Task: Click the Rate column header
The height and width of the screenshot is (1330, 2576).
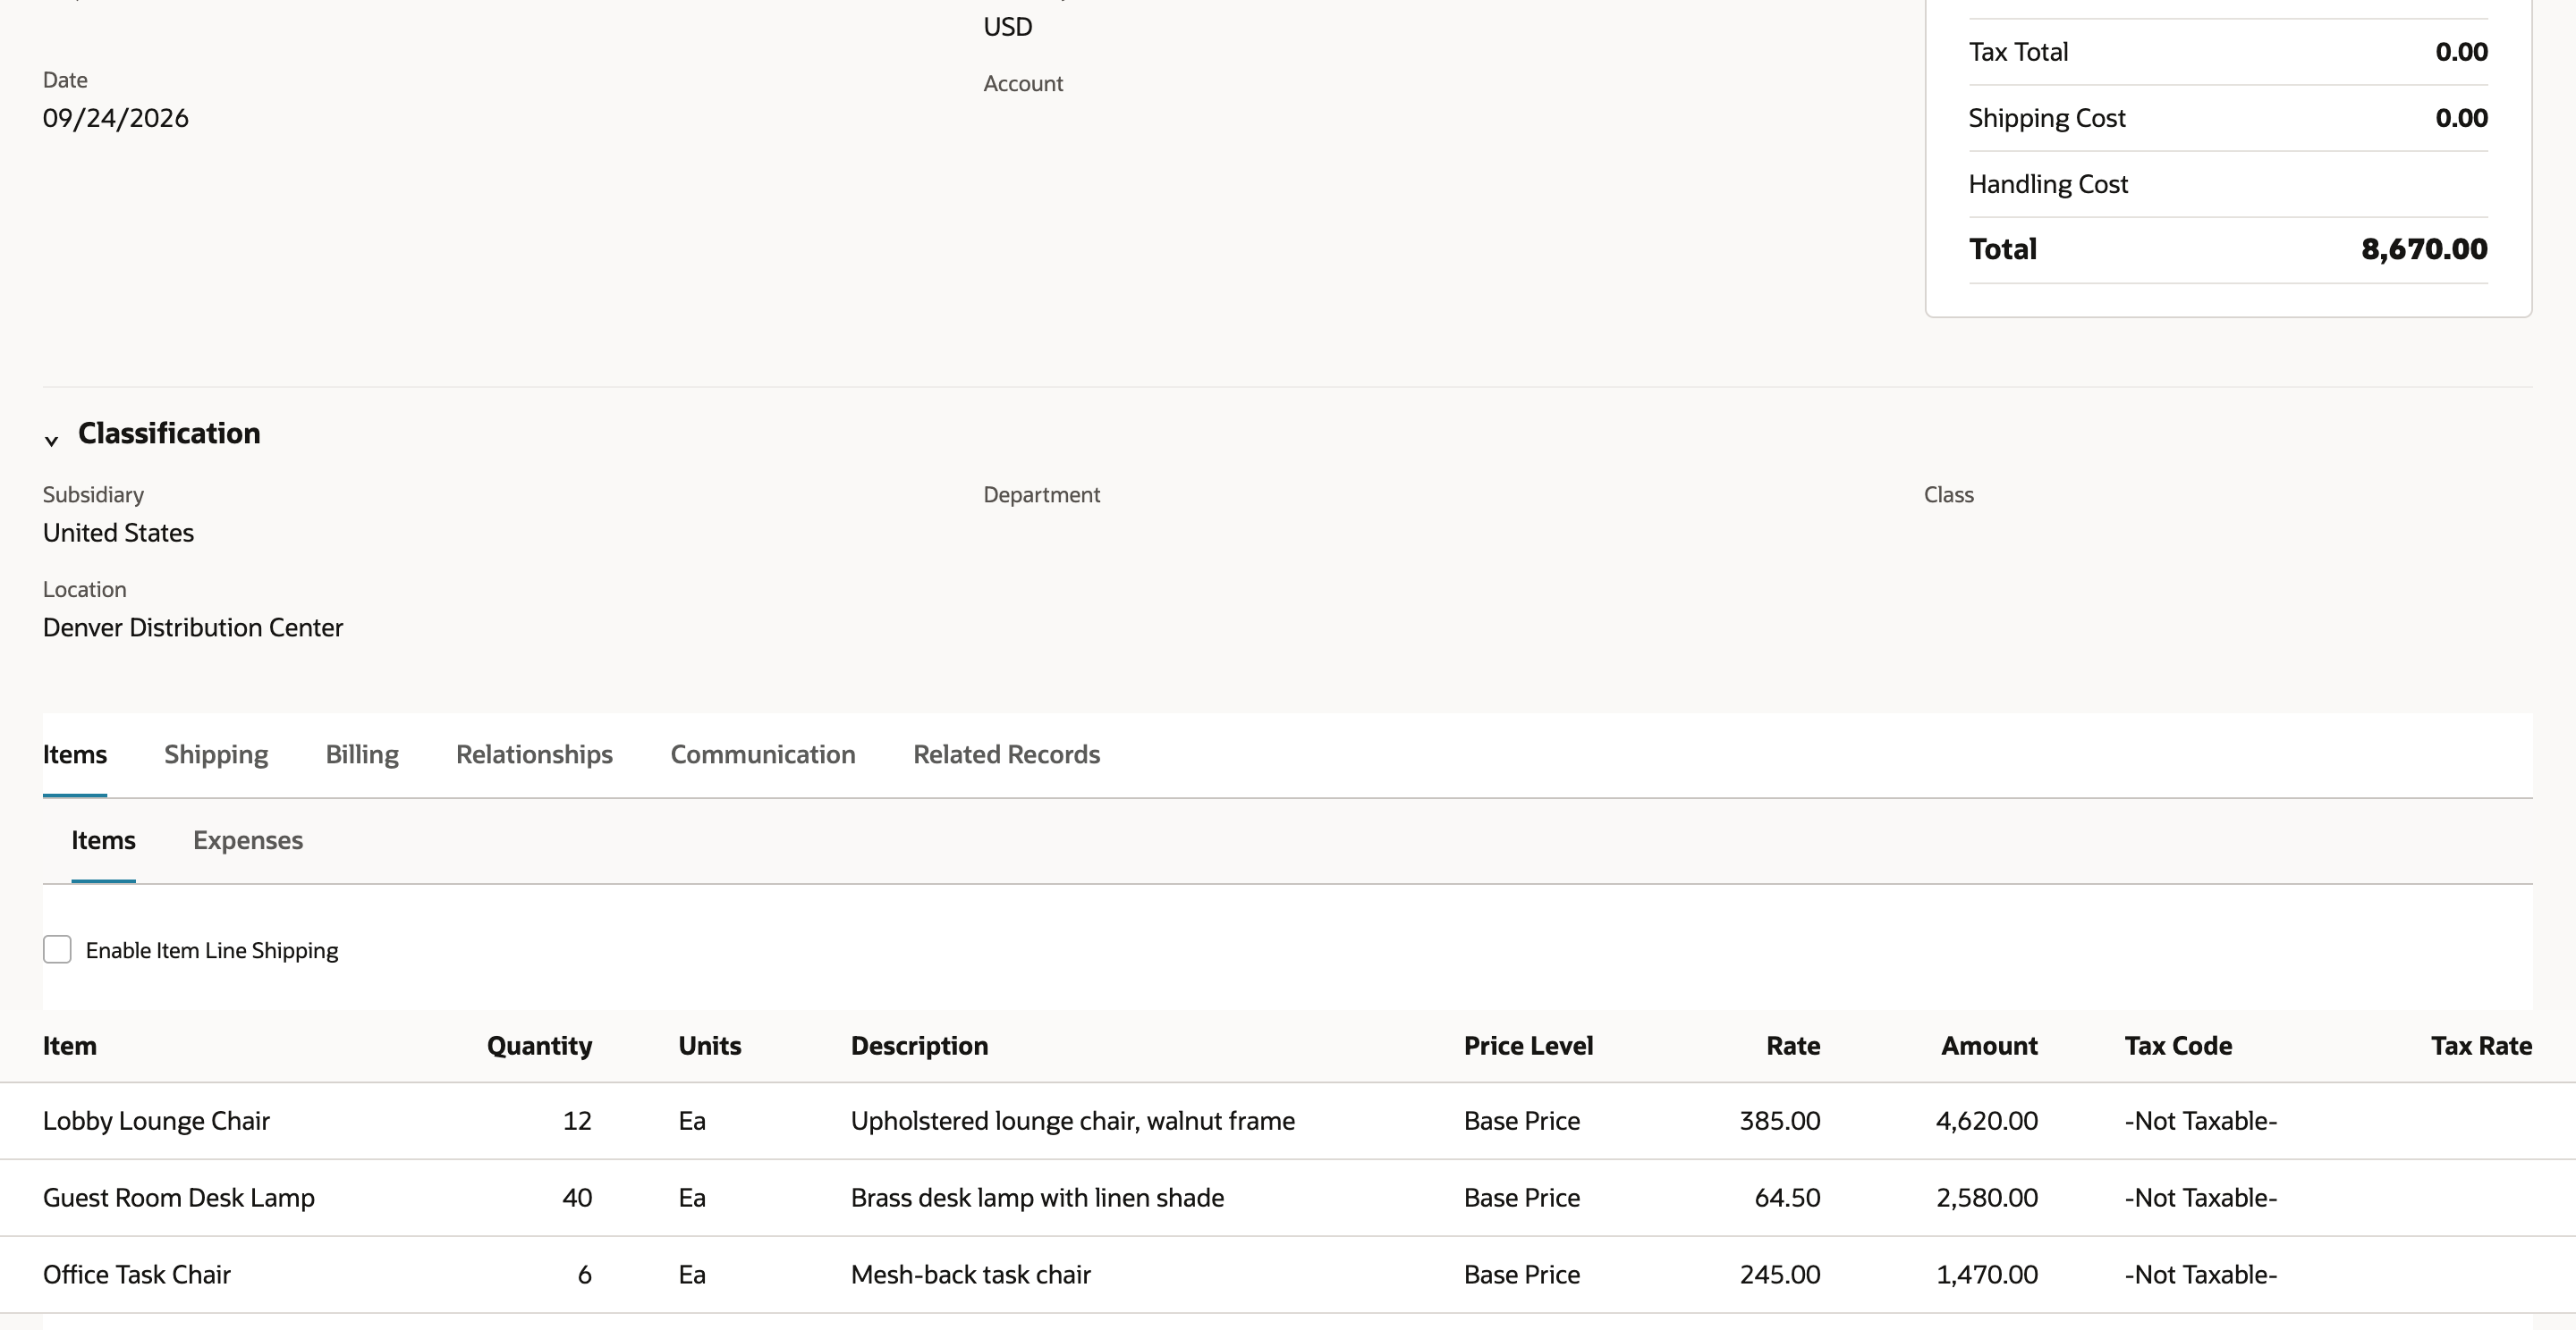Action: (x=1793, y=1047)
